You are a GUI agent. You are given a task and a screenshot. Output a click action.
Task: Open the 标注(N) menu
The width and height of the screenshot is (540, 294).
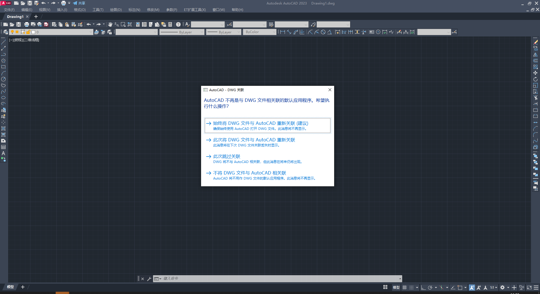134,10
